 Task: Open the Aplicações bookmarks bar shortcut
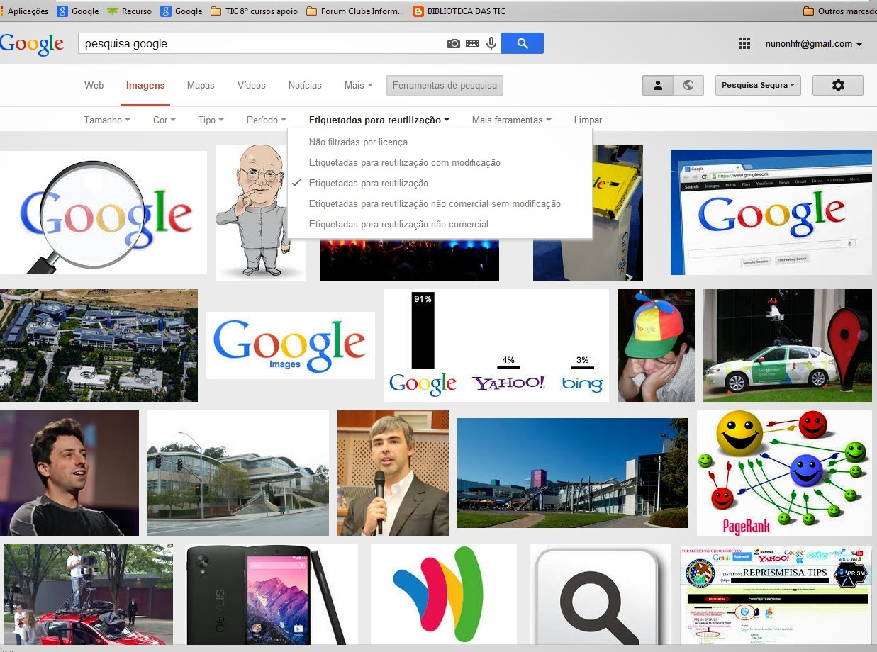25,11
